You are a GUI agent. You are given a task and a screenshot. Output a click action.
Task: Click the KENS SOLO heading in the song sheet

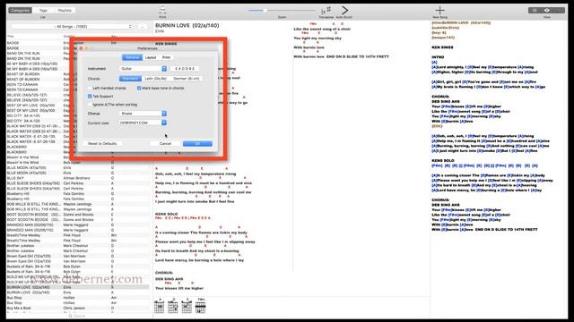click(x=166, y=214)
